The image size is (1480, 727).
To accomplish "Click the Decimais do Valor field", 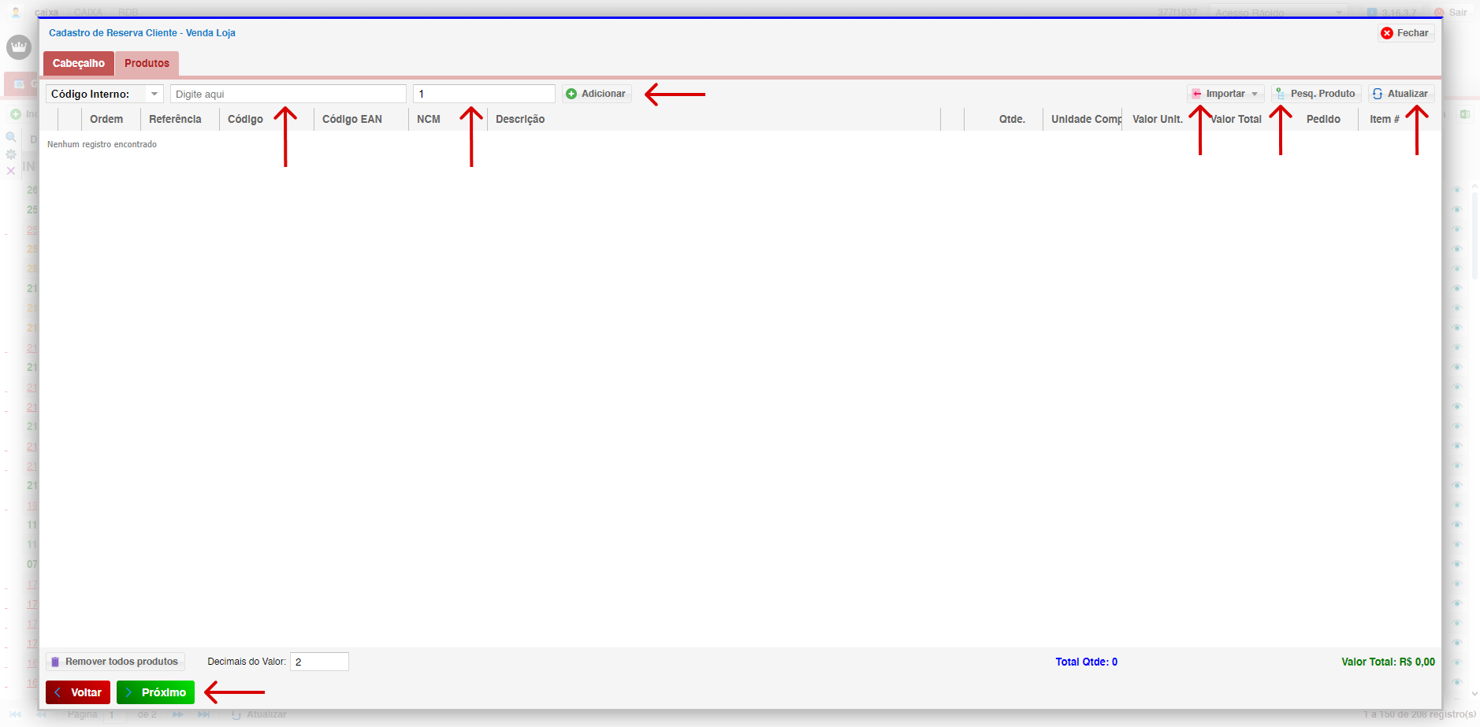I will coord(319,662).
